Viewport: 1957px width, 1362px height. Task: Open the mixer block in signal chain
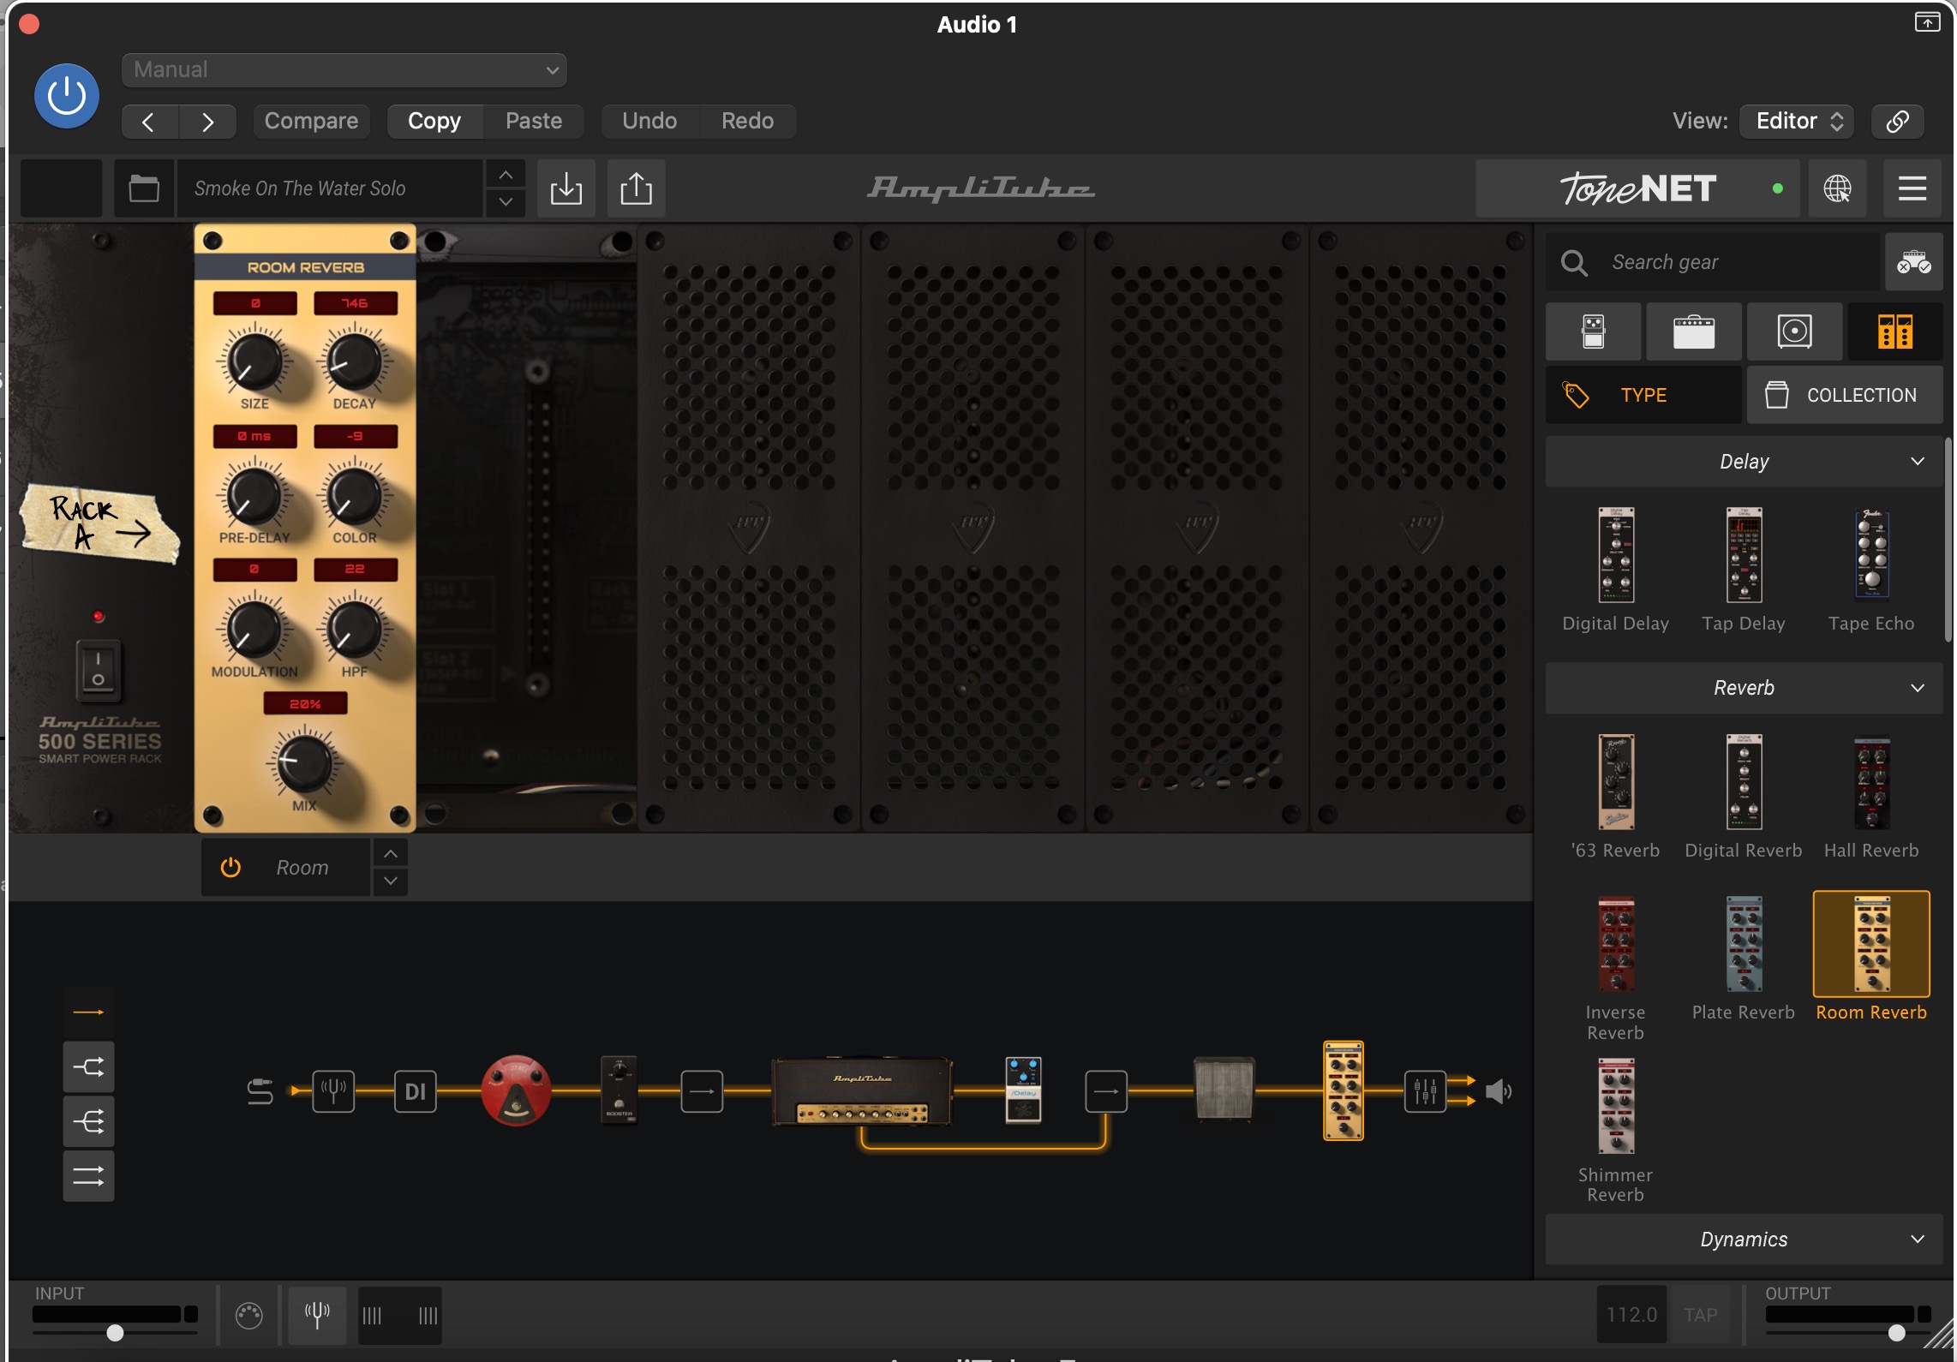click(x=1425, y=1091)
